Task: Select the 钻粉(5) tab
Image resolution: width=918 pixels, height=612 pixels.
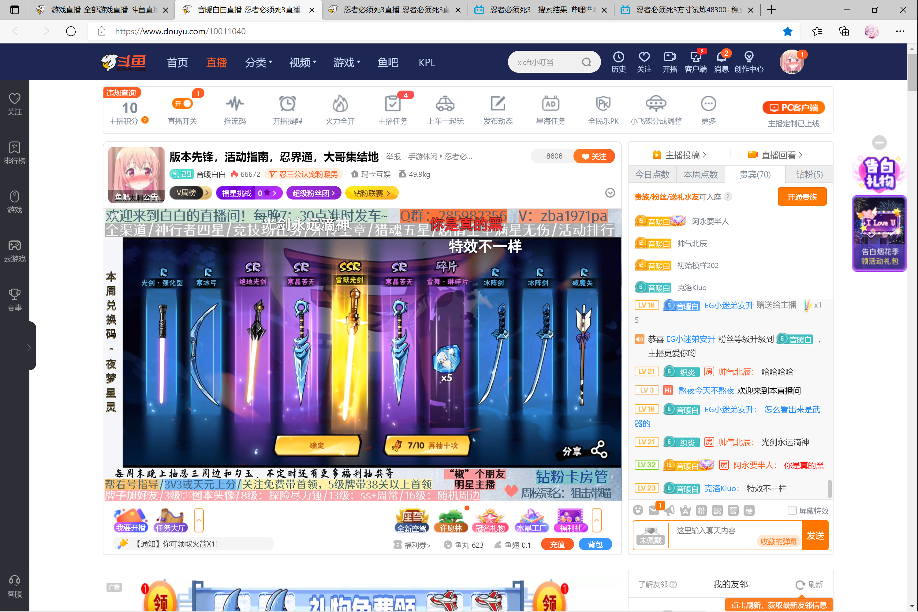Action: click(809, 174)
